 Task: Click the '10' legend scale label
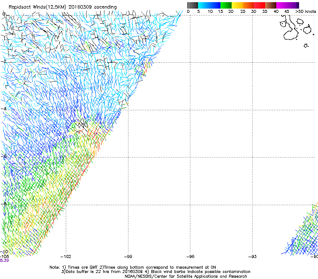210,12
